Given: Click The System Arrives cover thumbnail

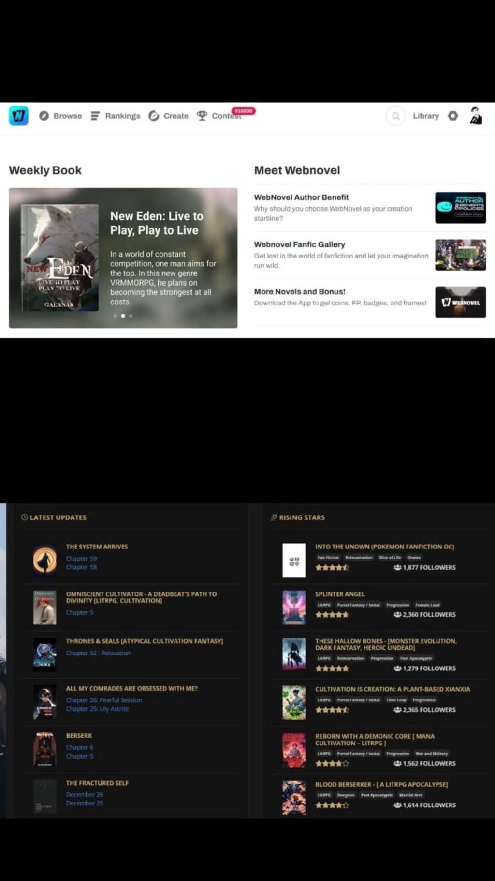Looking at the screenshot, I should pos(44,560).
